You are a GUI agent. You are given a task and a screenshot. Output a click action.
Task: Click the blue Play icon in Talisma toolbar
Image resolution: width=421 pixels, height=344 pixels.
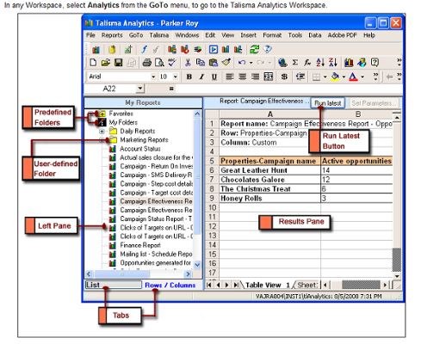click(x=214, y=49)
